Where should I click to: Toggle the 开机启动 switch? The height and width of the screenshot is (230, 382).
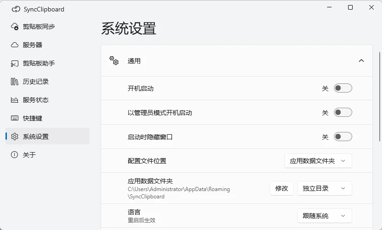pyautogui.click(x=343, y=88)
